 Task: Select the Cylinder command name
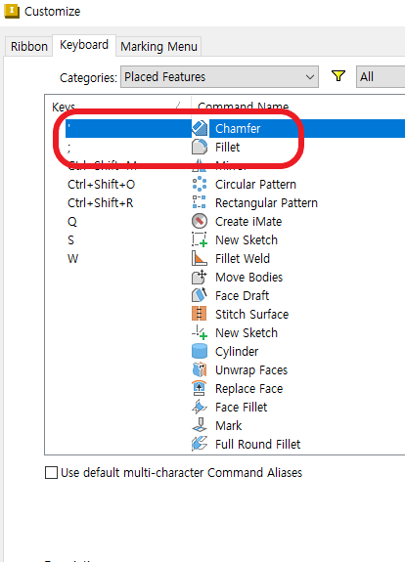(237, 352)
